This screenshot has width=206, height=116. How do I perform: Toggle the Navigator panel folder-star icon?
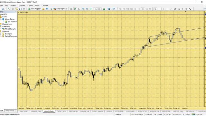pos(16,9)
